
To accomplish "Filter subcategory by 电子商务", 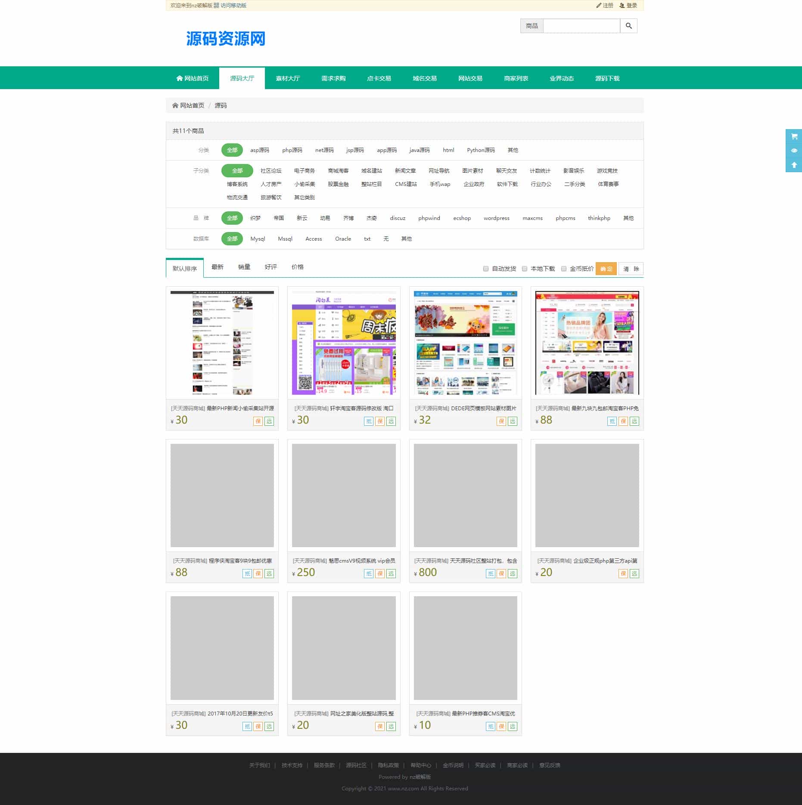I will coord(305,171).
